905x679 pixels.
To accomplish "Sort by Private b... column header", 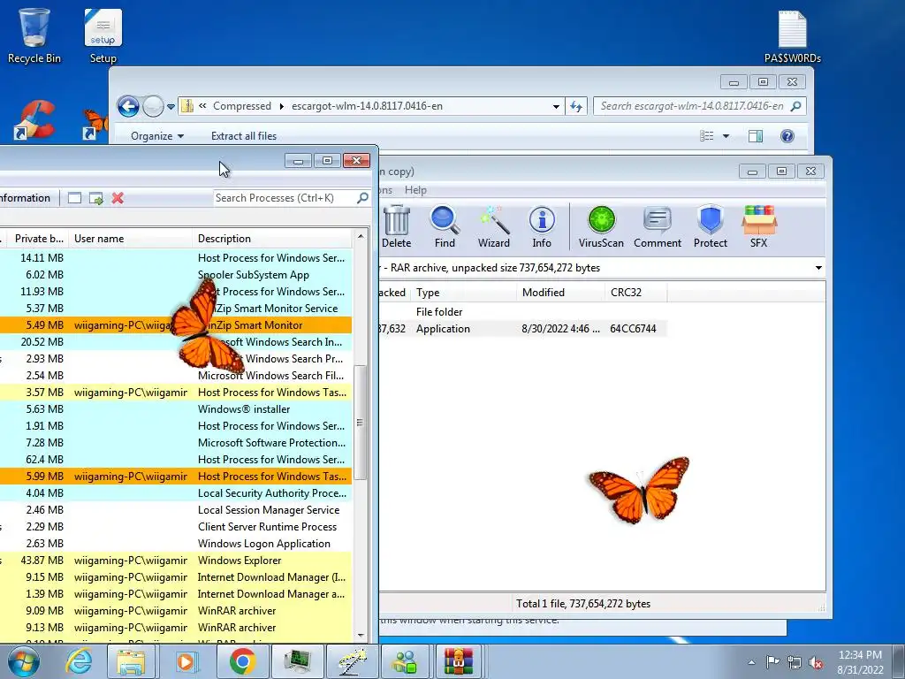I will coord(37,239).
